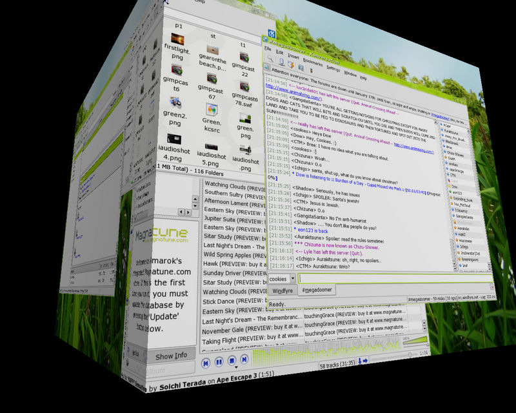The width and height of the screenshot is (516, 413).
Task: Click the 'Ready.' status text in Konversation
Action: 277,304
